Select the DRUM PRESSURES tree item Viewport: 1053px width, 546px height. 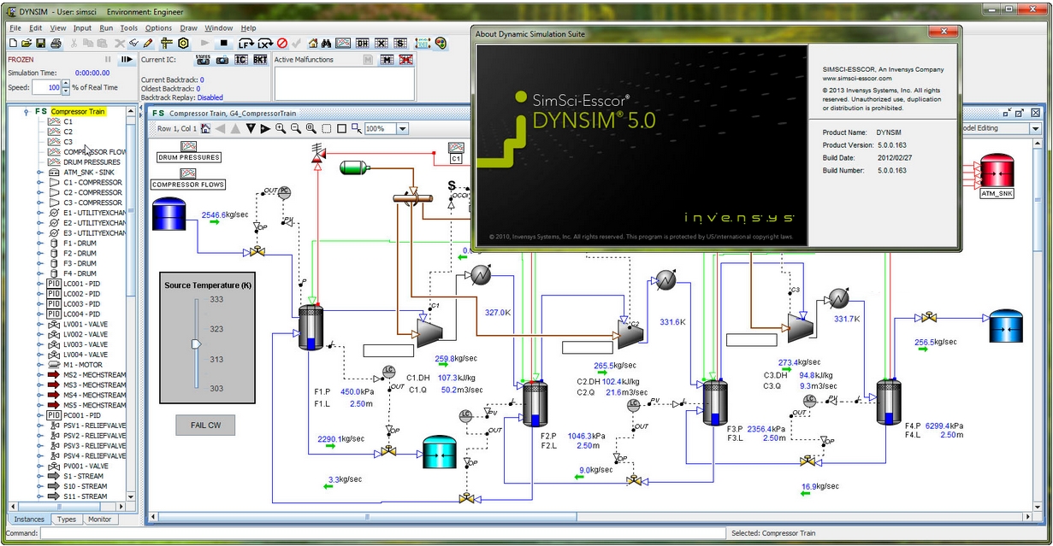92,162
